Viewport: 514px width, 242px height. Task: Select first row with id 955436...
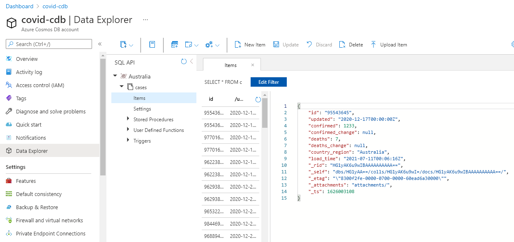click(x=230, y=113)
